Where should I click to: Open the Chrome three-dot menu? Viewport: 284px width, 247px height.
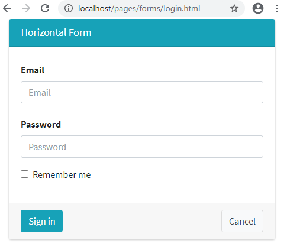pyautogui.click(x=277, y=8)
